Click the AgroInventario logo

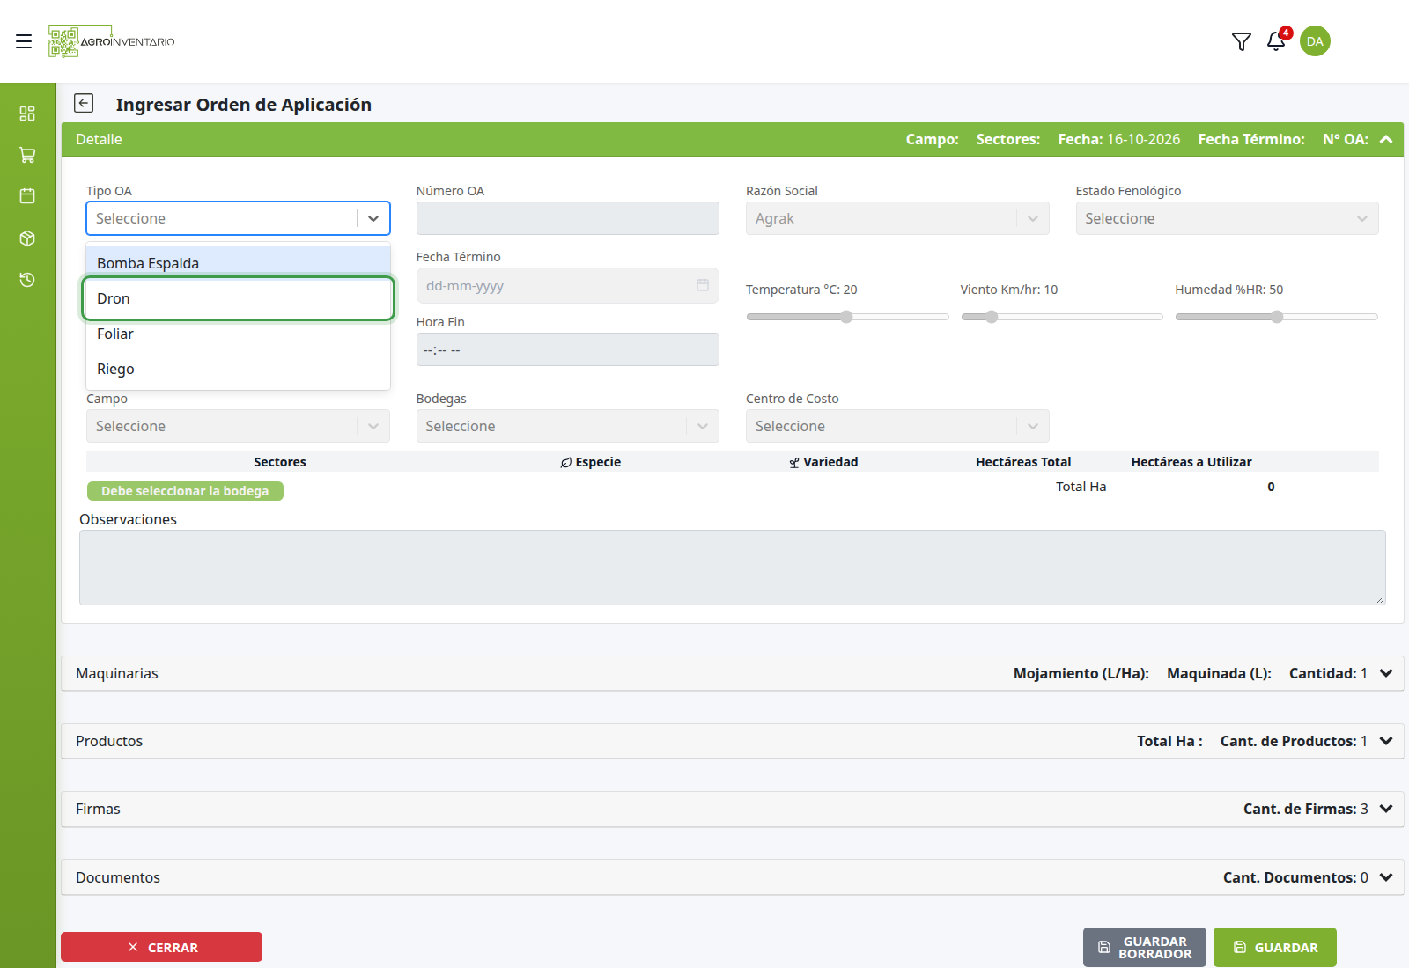[111, 41]
